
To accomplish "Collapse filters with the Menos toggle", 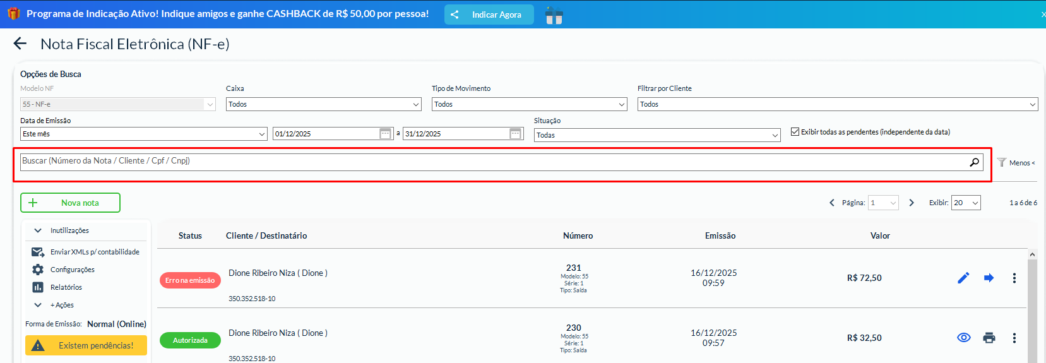I will 1017,163.
